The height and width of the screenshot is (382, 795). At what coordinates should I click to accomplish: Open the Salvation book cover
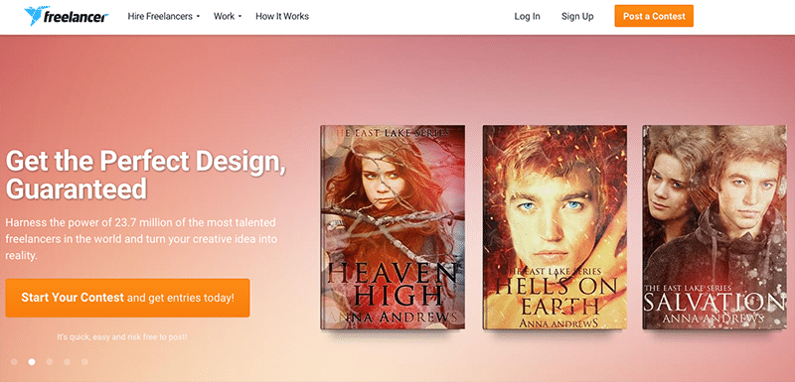click(715, 227)
